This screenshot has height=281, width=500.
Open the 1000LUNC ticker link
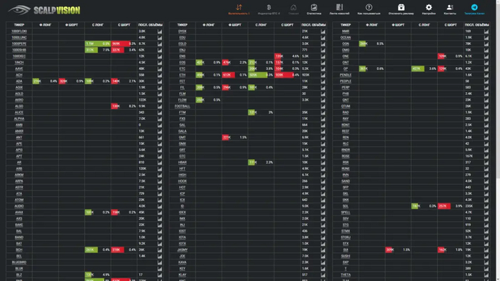(x=19, y=38)
